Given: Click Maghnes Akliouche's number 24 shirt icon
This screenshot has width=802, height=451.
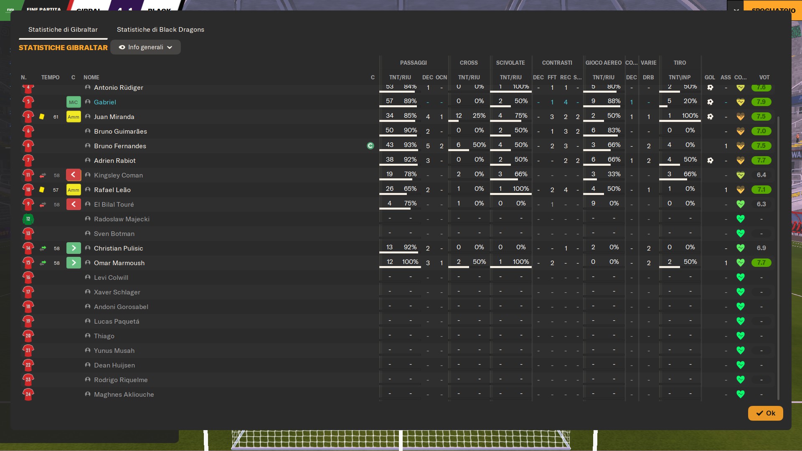Looking at the screenshot, I should (28, 394).
